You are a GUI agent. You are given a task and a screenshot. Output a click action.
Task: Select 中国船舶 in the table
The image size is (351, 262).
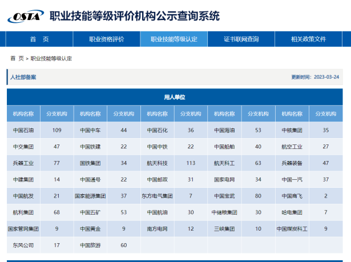224,147
